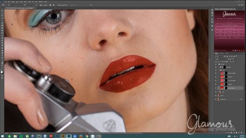Open the crop ratio preset dropdown
Image resolution: width=246 pixels, height=138 pixels.
(x=11, y=5)
